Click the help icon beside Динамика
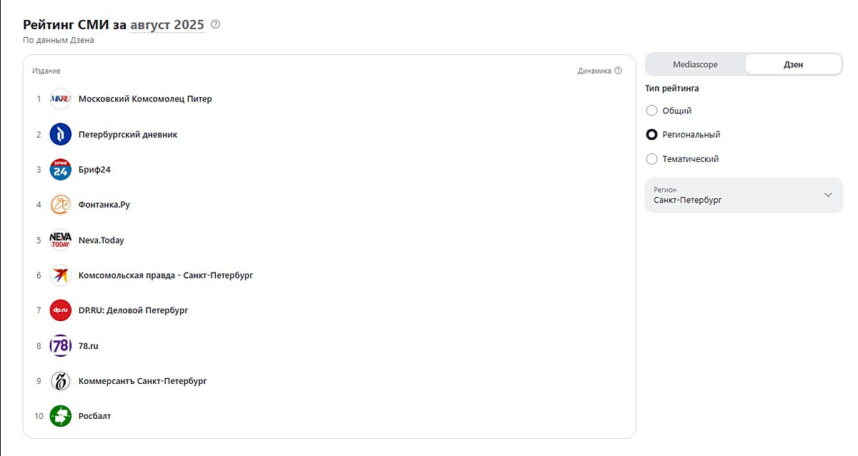The image size is (858, 456). pyautogui.click(x=618, y=71)
